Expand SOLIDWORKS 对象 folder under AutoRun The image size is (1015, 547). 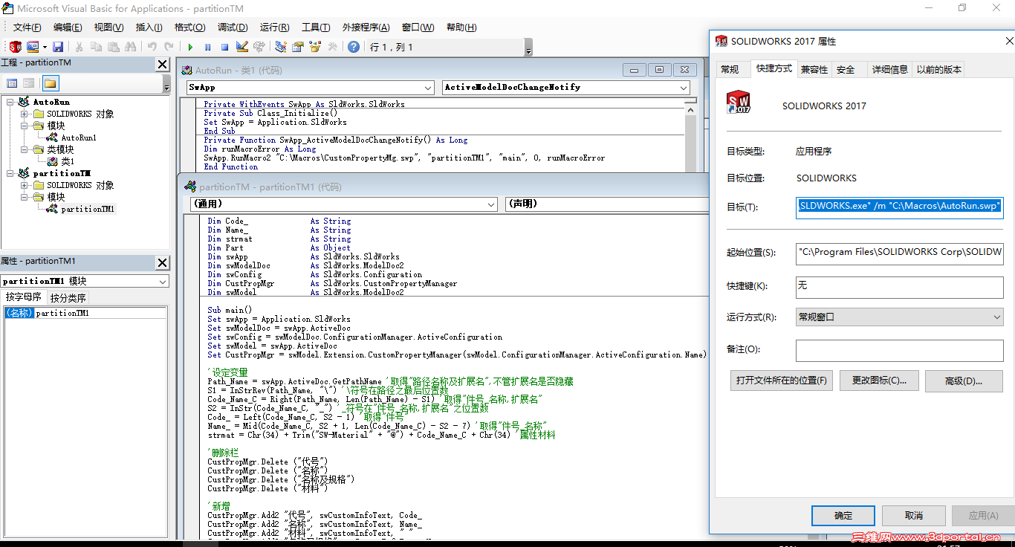25,114
